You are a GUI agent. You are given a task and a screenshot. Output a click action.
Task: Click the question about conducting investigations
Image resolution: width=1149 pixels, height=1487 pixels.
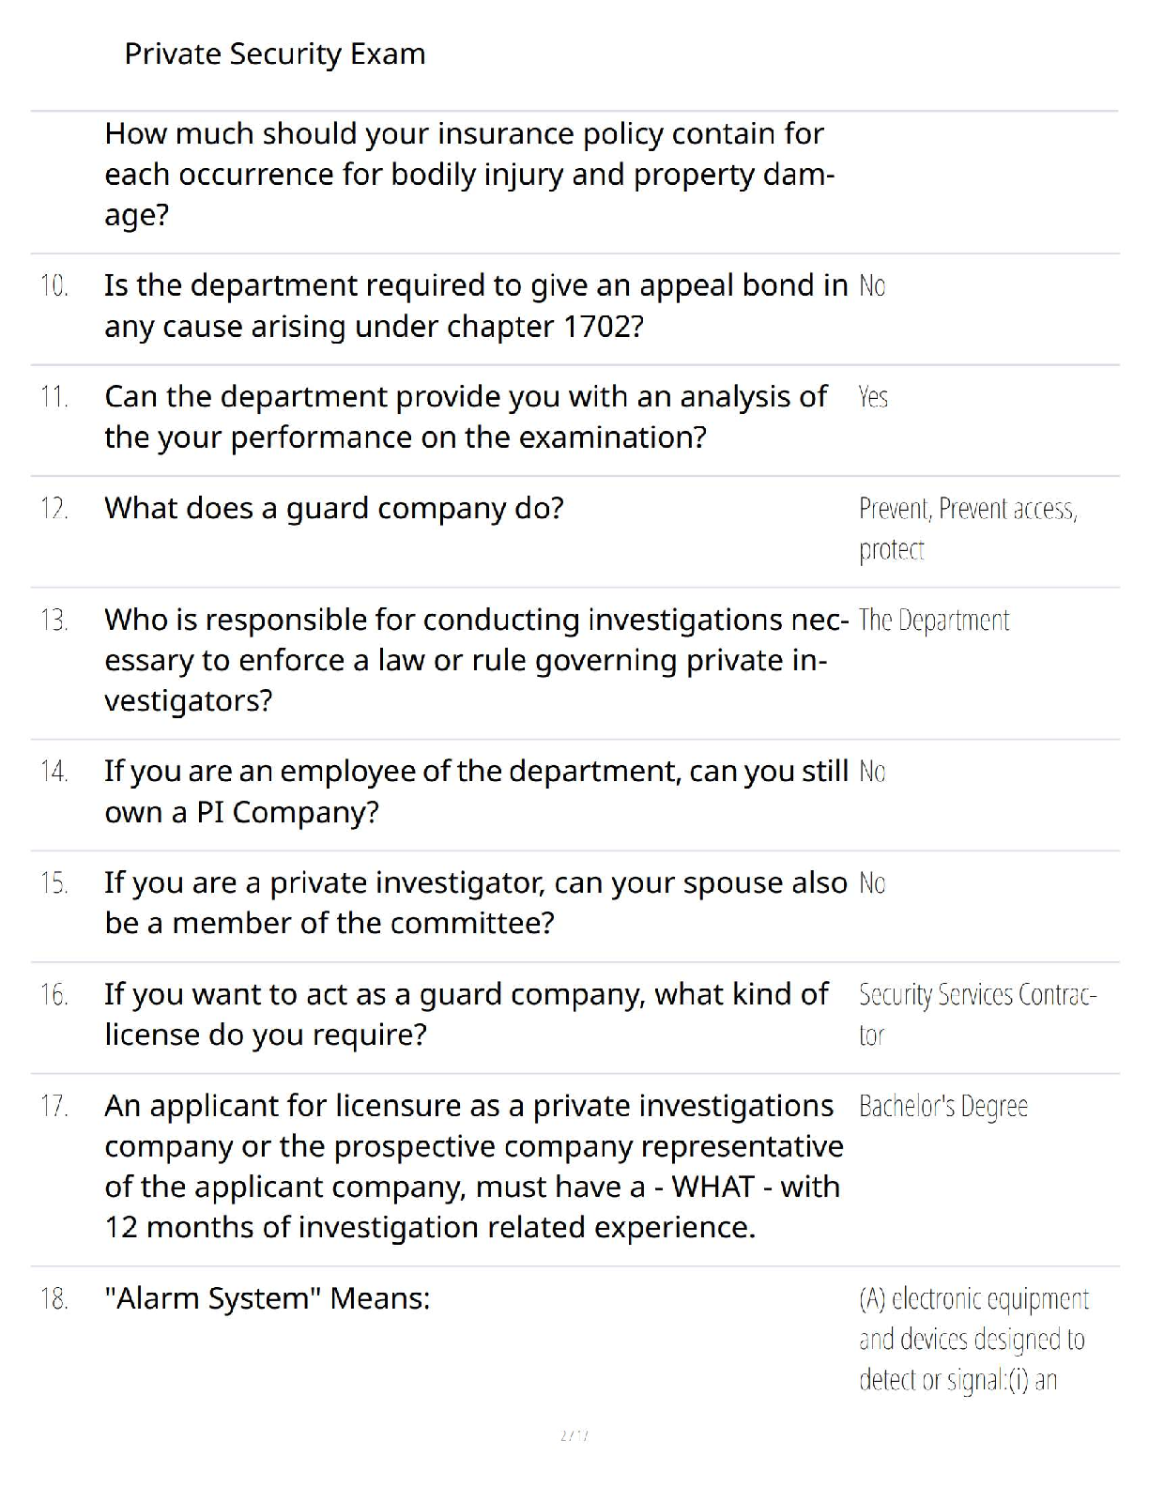coord(475,660)
